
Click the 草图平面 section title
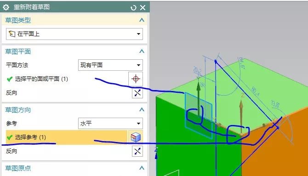click(18, 51)
